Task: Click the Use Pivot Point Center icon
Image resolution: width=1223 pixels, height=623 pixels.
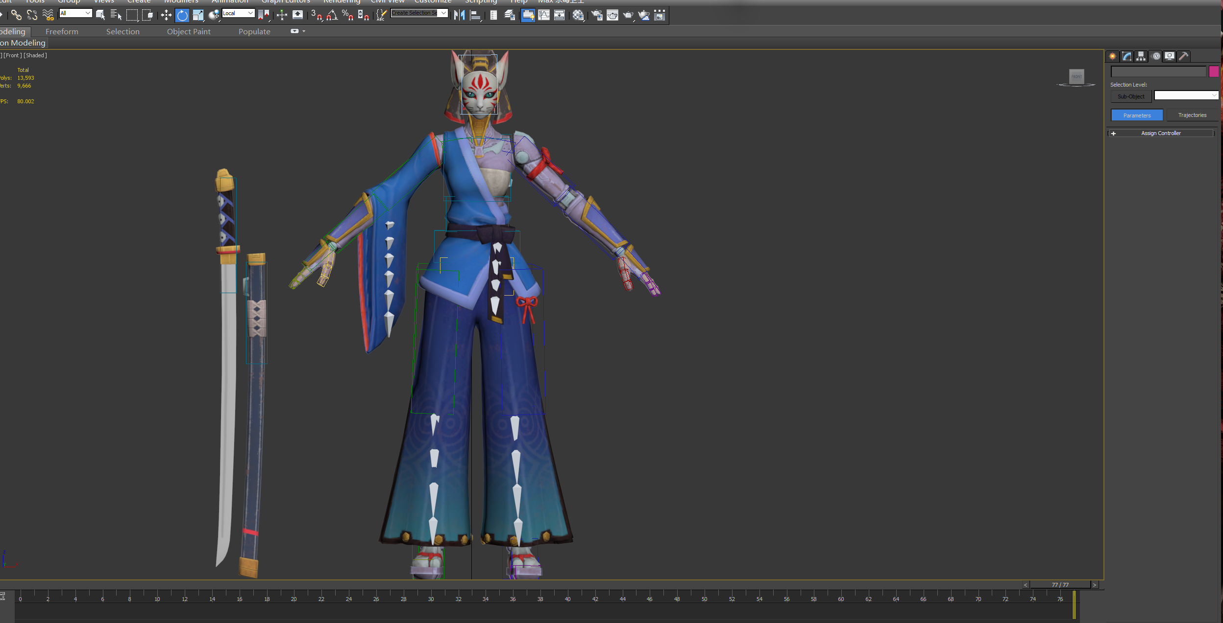Action: click(264, 15)
